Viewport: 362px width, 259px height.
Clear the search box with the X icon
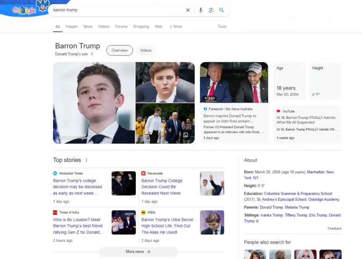click(x=188, y=10)
